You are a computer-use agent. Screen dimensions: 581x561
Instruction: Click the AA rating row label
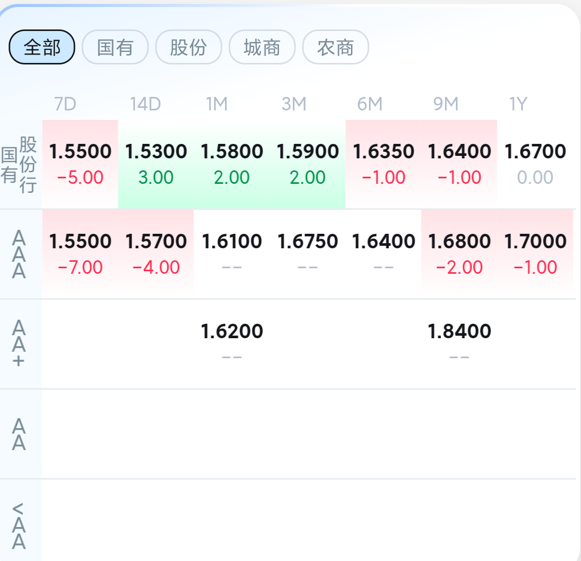(x=19, y=434)
